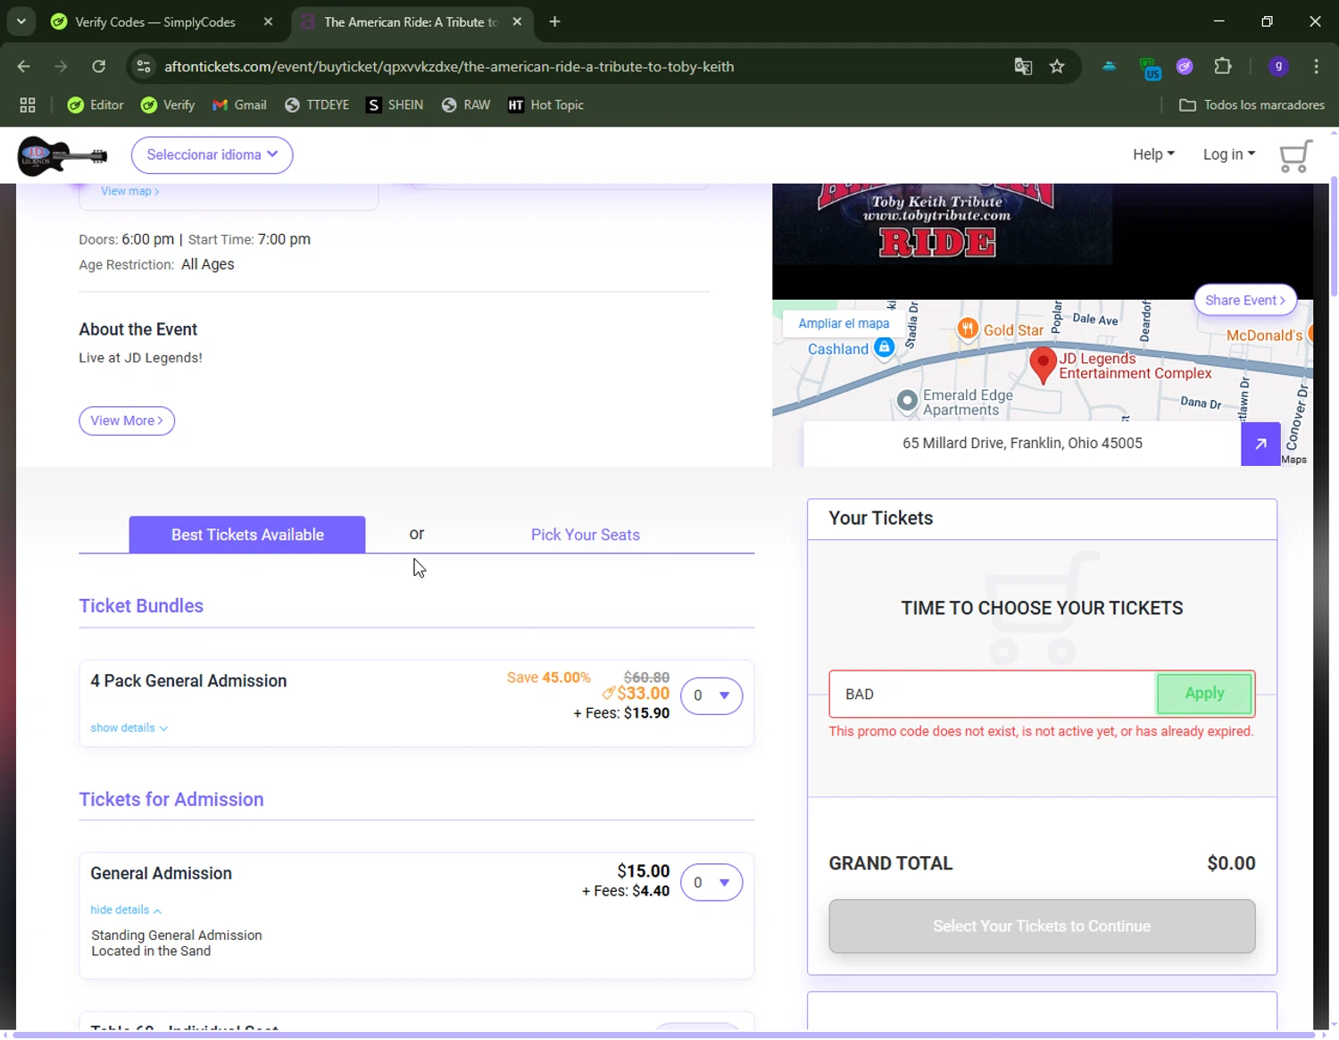
Task: Click the Share Event button
Action: point(1245,300)
